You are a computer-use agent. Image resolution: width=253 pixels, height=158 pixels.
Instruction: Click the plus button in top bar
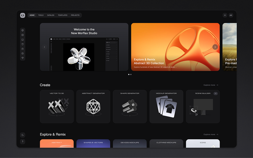(x=225, y=15)
